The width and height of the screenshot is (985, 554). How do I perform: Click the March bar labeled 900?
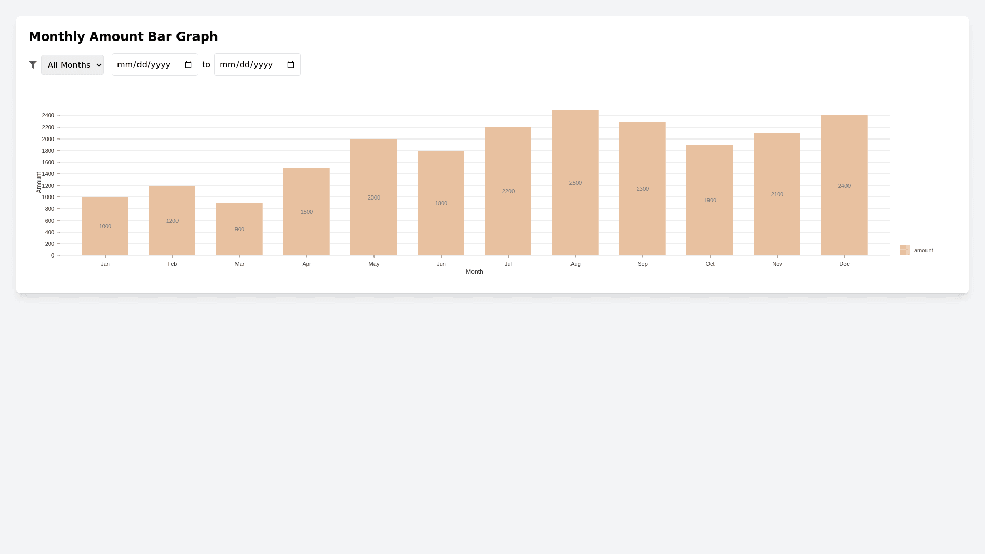coord(239,229)
